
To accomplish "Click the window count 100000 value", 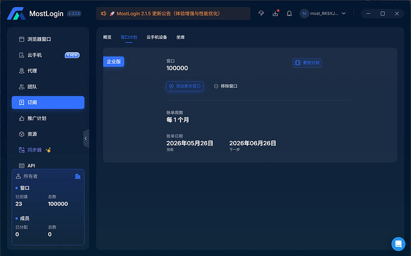I will tap(177, 68).
